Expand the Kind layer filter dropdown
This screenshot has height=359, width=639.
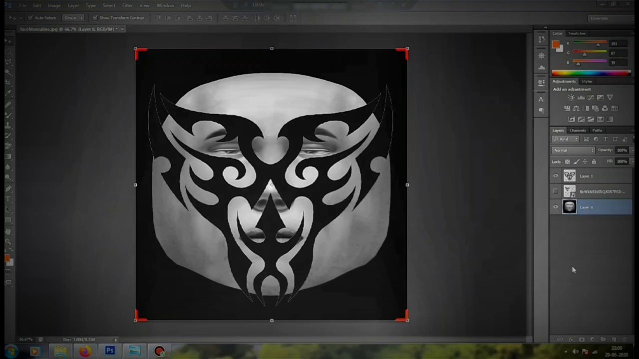point(566,139)
